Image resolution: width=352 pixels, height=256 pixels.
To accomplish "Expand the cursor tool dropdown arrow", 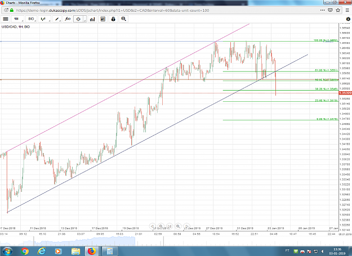I will [84, 19].
